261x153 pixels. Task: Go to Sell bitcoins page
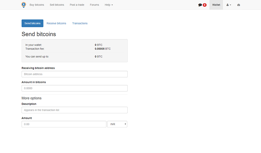click(x=57, y=5)
